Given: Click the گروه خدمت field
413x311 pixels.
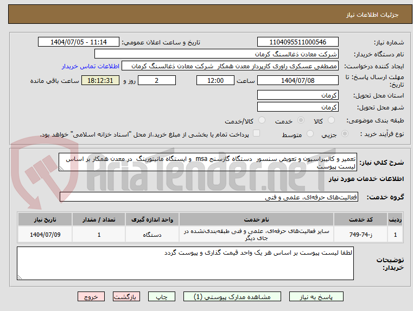Looking at the screenshot, I should tap(209, 197).
